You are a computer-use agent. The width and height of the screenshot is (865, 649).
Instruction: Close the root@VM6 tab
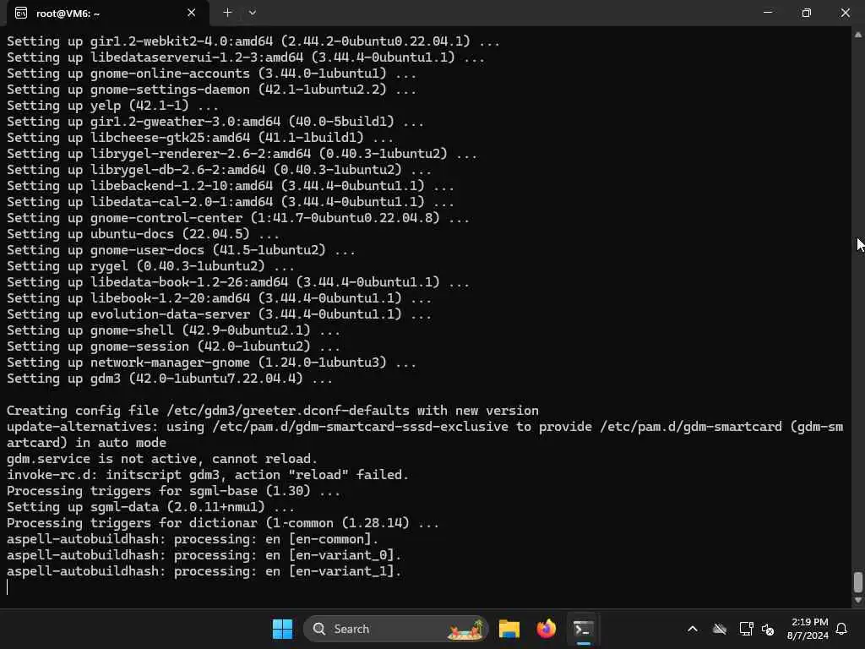tap(191, 13)
